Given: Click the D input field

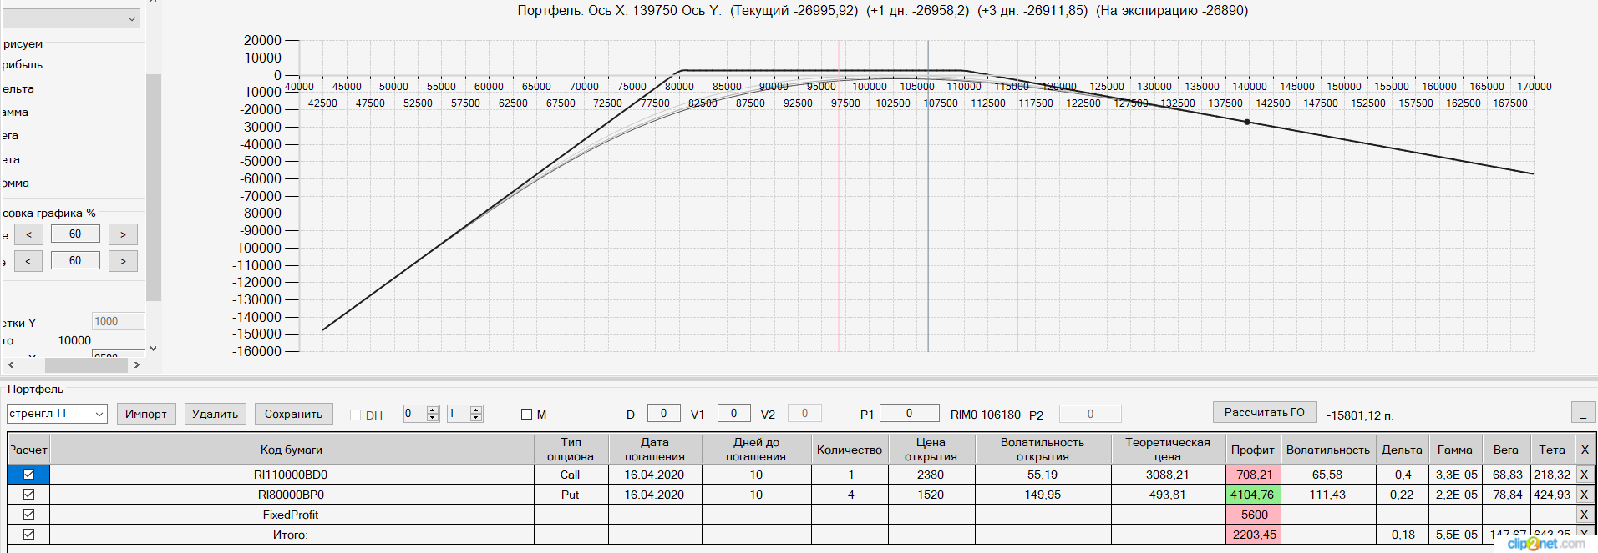Looking at the screenshot, I should [663, 413].
